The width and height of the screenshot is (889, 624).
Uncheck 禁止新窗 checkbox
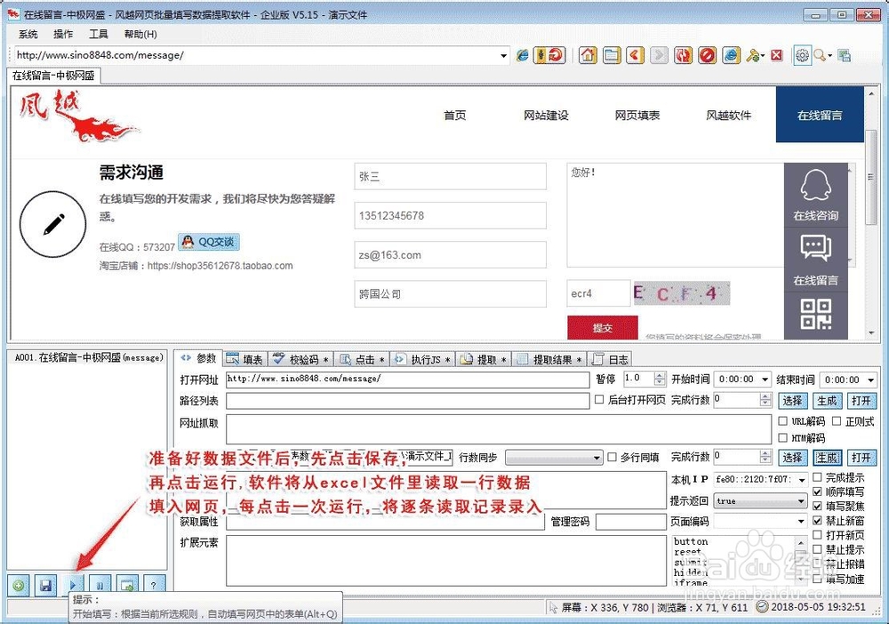817,520
